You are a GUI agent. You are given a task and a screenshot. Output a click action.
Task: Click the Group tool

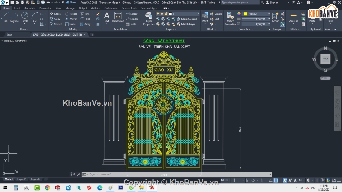click(275, 17)
